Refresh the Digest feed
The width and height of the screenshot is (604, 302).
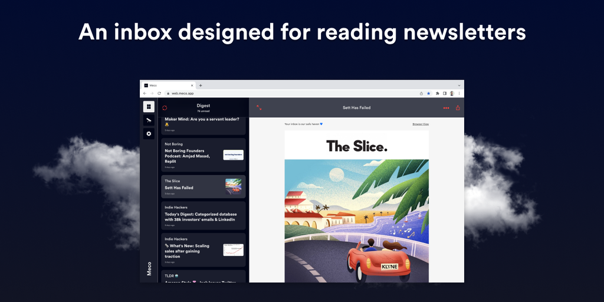click(165, 108)
